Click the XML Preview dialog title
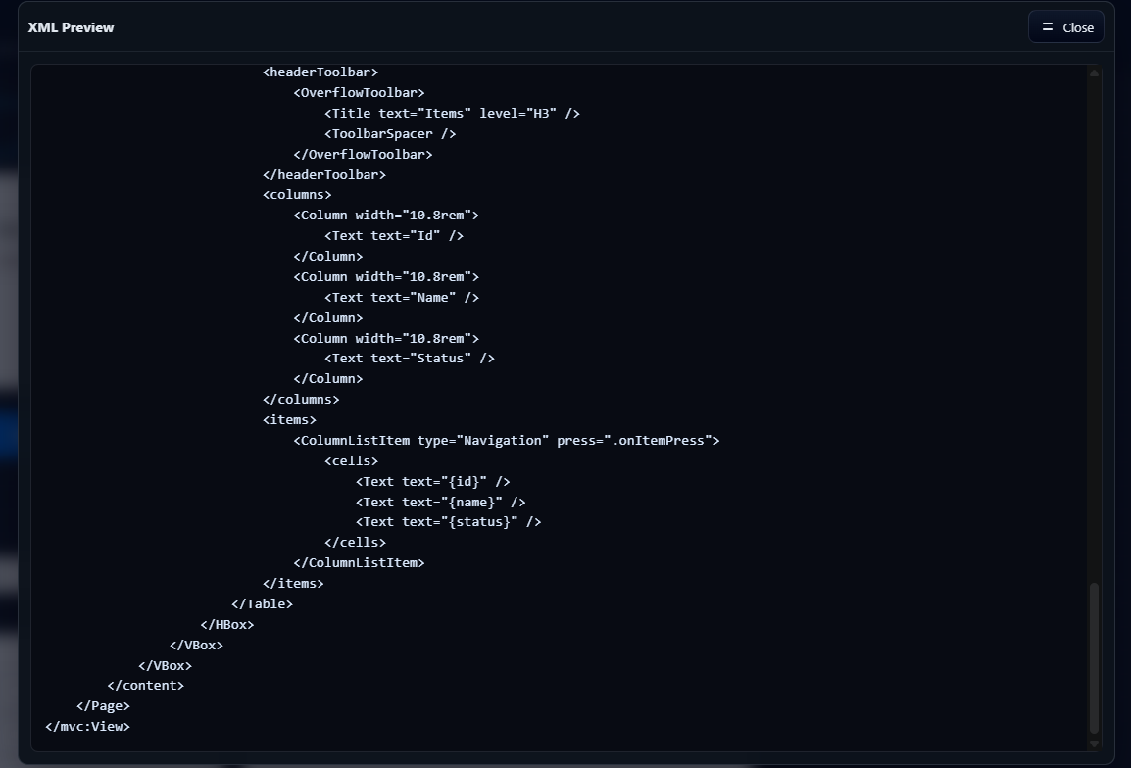The height and width of the screenshot is (768, 1131). 71,27
